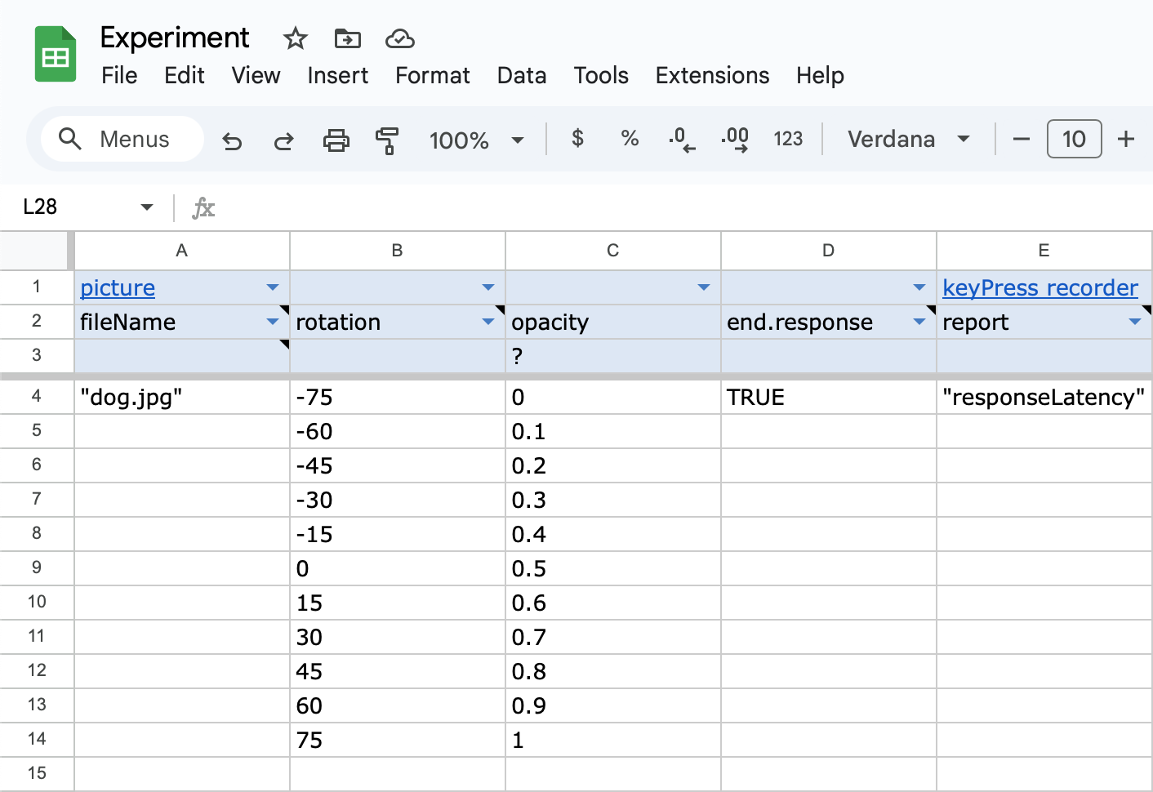
Task: Select row 15 header
Action: pos(37,773)
